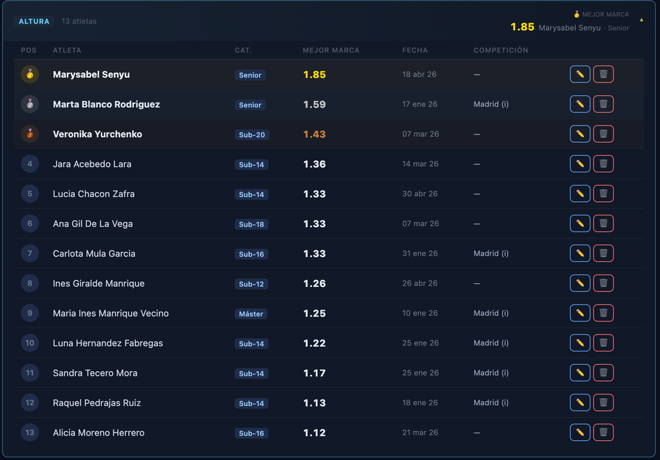Click the ALTURA event tag
The width and height of the screenshot is (660, 460).
pos(34,21)
